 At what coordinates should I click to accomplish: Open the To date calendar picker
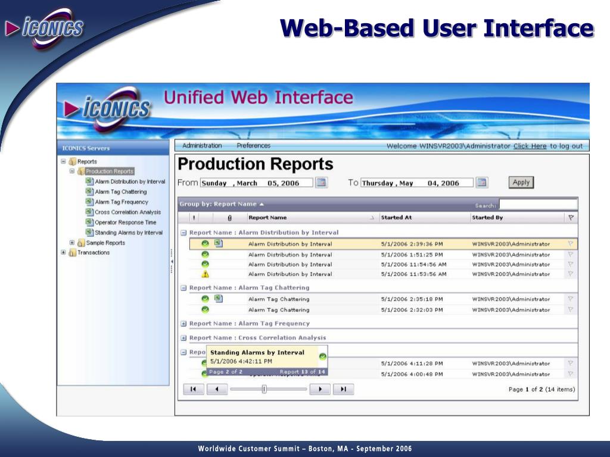[481, 182]
